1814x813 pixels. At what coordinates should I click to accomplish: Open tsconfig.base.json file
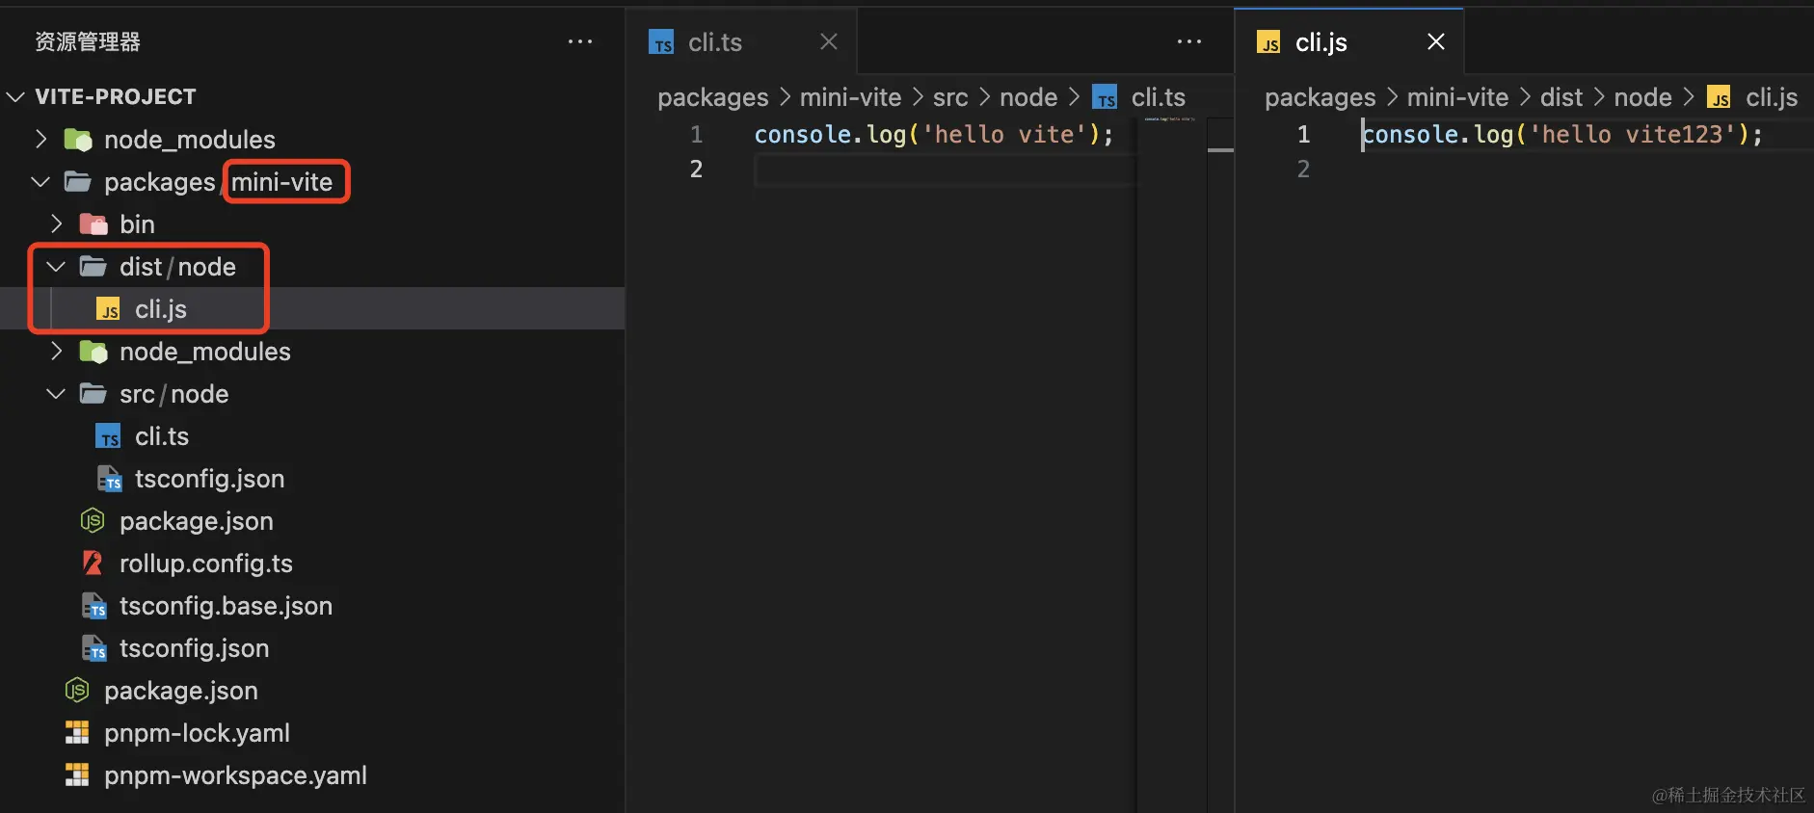(312, 606)
